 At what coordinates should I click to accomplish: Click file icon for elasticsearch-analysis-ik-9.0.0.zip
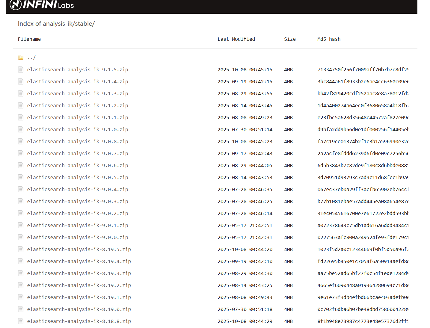click(21, 238)
